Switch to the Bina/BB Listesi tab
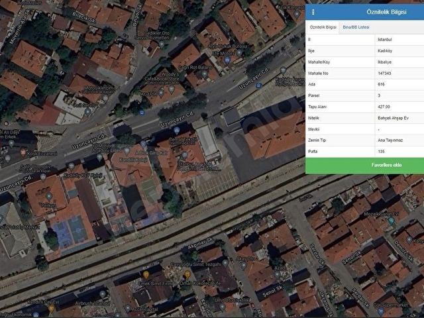 click(356, 27)
